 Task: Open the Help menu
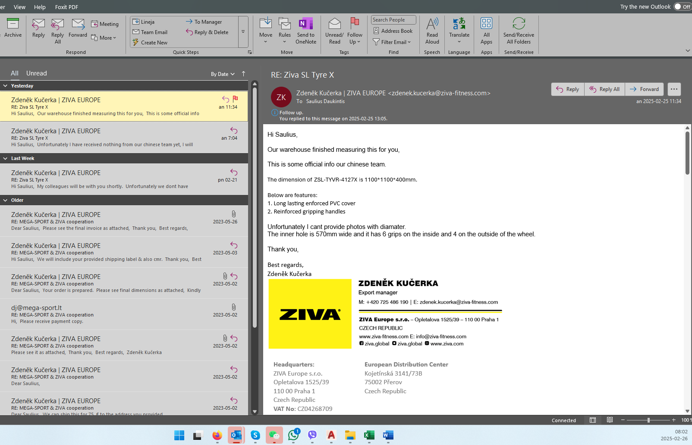[40, 7]
